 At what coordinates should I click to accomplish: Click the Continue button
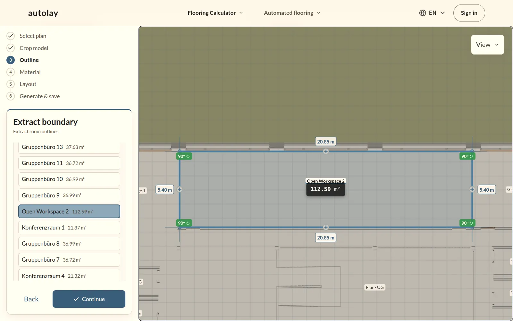tap(89, 299)
